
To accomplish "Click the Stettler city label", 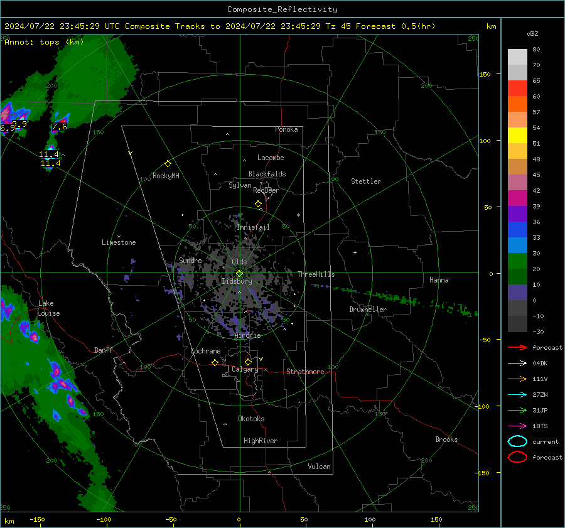I will tap(366, 181).
